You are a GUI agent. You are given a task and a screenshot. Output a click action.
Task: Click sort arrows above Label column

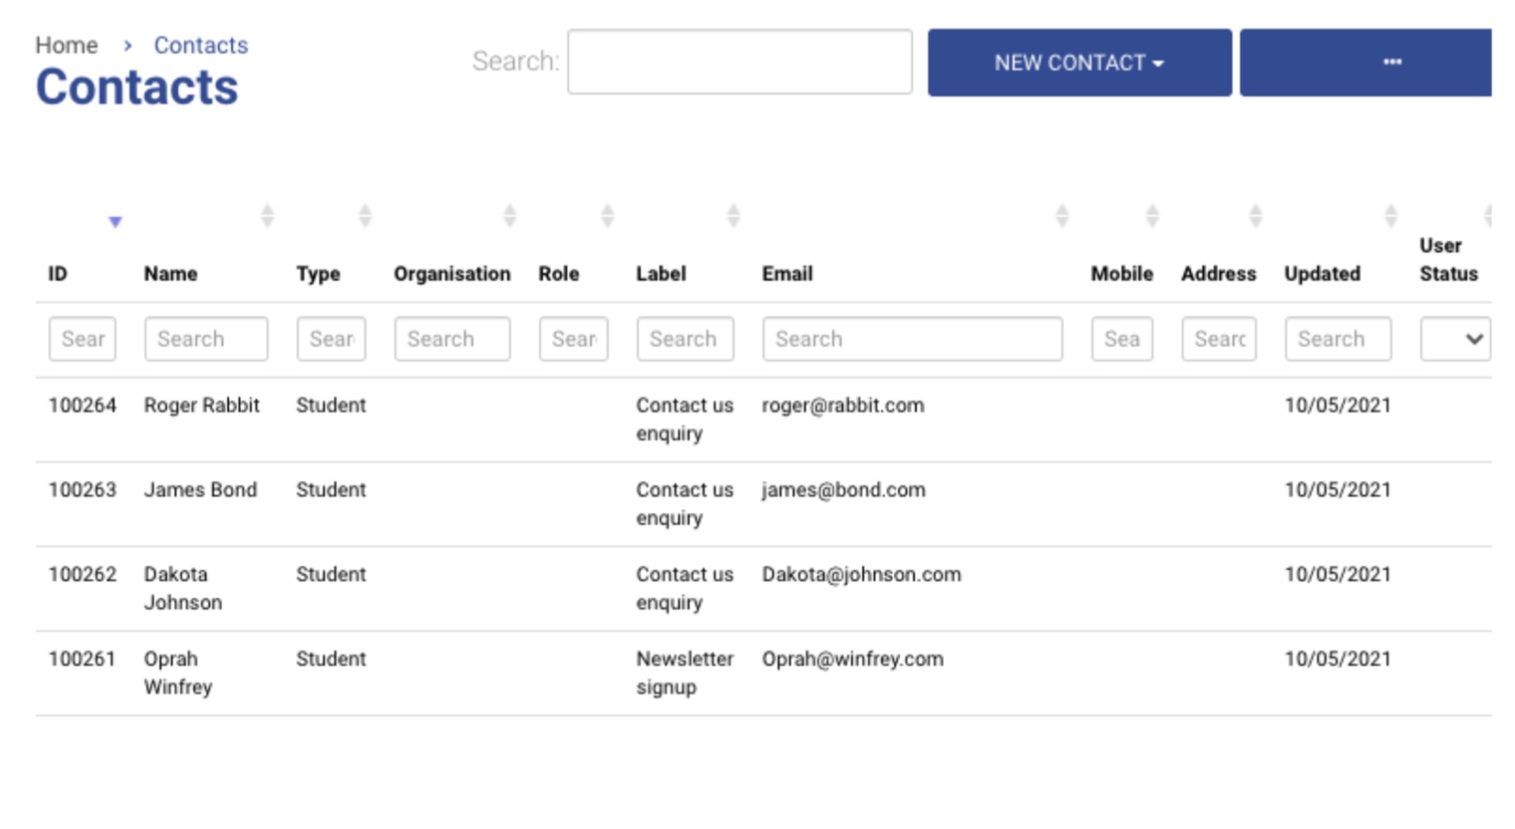(733, 216)
